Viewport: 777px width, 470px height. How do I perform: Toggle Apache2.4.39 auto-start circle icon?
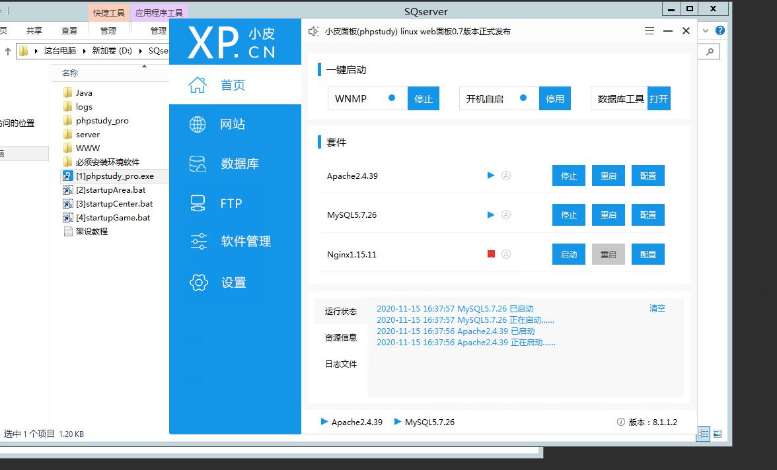click(x=506, y=176)
